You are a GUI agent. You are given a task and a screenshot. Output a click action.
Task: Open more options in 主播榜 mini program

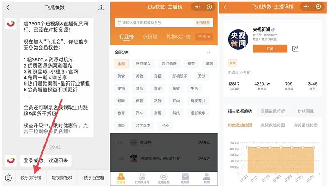click(197, 7)
